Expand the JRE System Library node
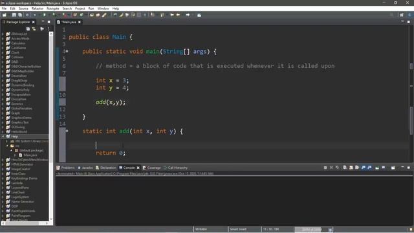Viewport: 414px width, 233px height. 7,141
